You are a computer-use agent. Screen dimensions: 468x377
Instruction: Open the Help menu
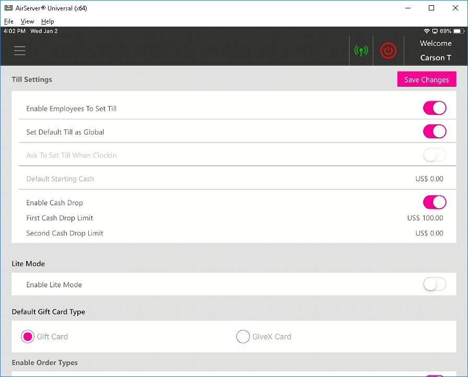48,21
